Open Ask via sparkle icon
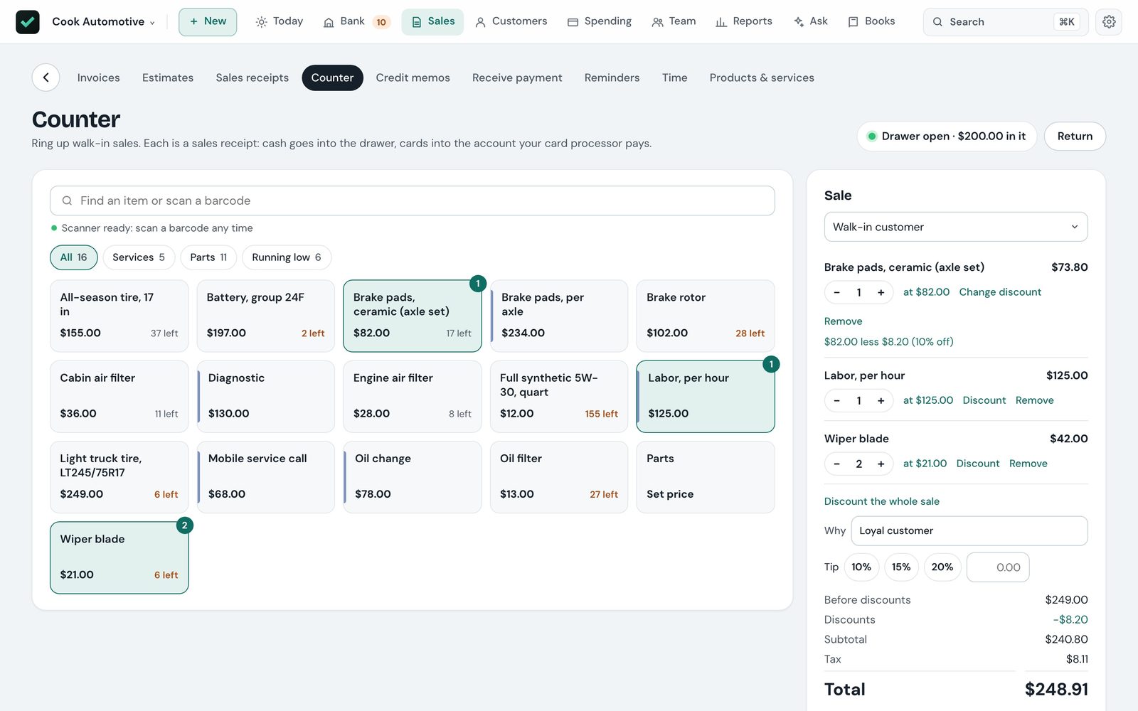Viewport: 1138px width, 711px height. tap(810, 22)
